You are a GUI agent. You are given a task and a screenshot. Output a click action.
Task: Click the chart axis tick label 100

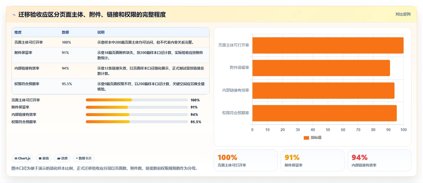(404, 130)
